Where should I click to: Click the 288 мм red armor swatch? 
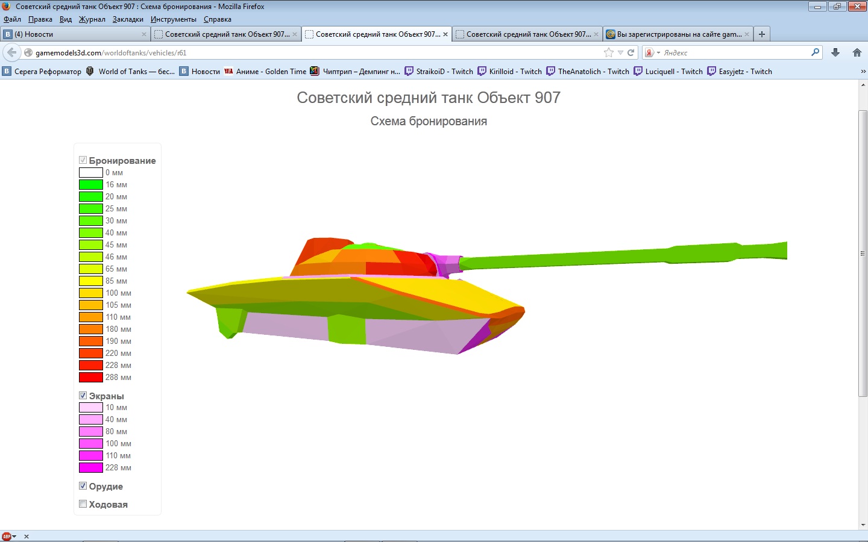pos(91,378)
